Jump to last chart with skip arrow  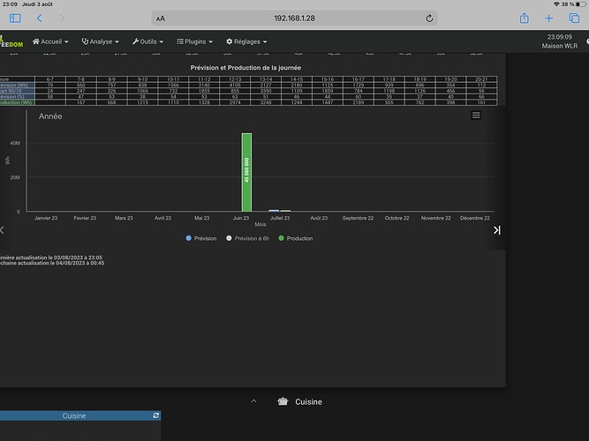pyautogui.click(x=497, y=230)
